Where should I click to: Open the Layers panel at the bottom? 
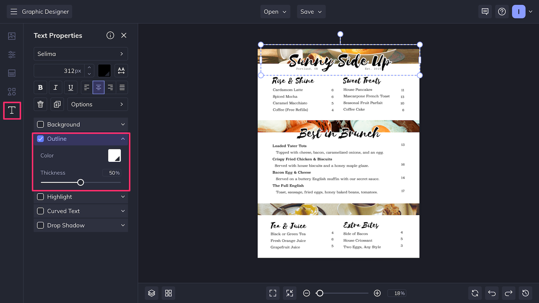coord(151,293)
